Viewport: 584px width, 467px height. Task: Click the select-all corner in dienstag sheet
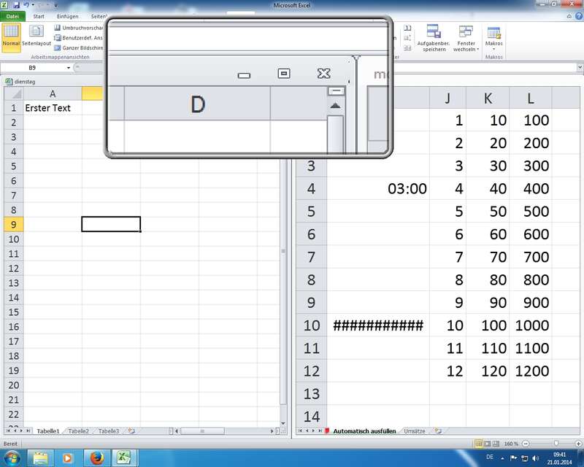click(x=14, y=94)
